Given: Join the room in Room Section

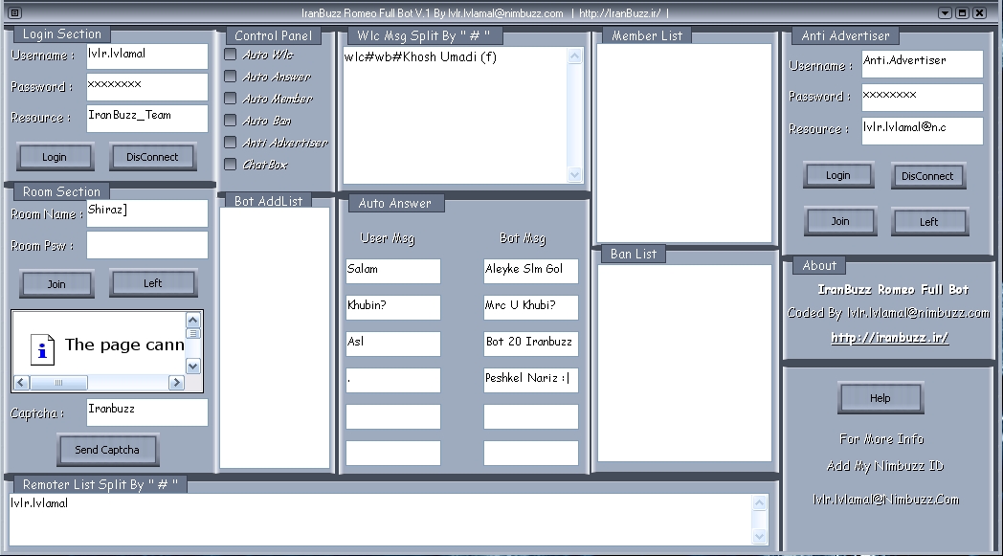Looking at the screenshot, I should 56,284.
